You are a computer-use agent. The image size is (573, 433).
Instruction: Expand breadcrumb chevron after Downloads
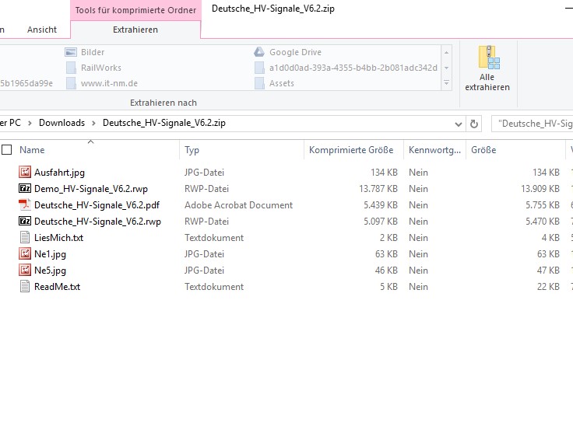pyautogui.click(x=94, y=124)
